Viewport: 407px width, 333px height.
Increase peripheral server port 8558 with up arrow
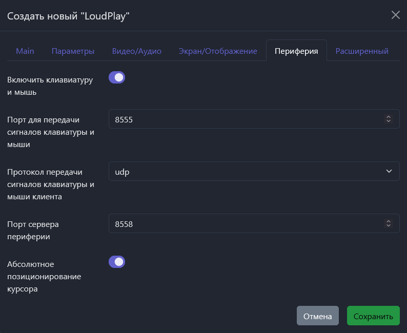tap(389, 221)
